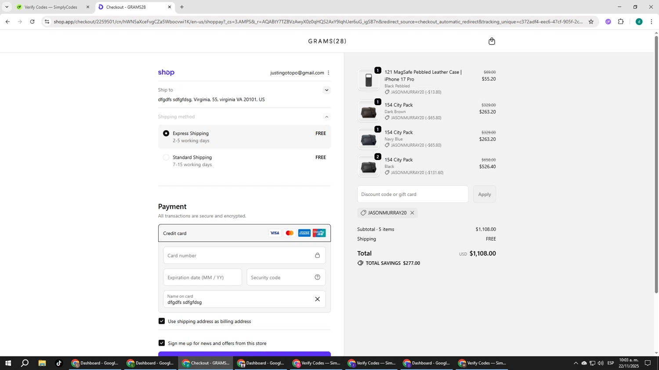Open a new browser tab

point(182,7)
